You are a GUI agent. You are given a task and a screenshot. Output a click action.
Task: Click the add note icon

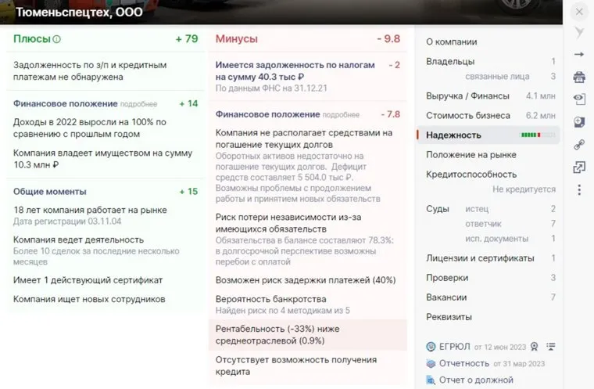click(x=579, y=122)
